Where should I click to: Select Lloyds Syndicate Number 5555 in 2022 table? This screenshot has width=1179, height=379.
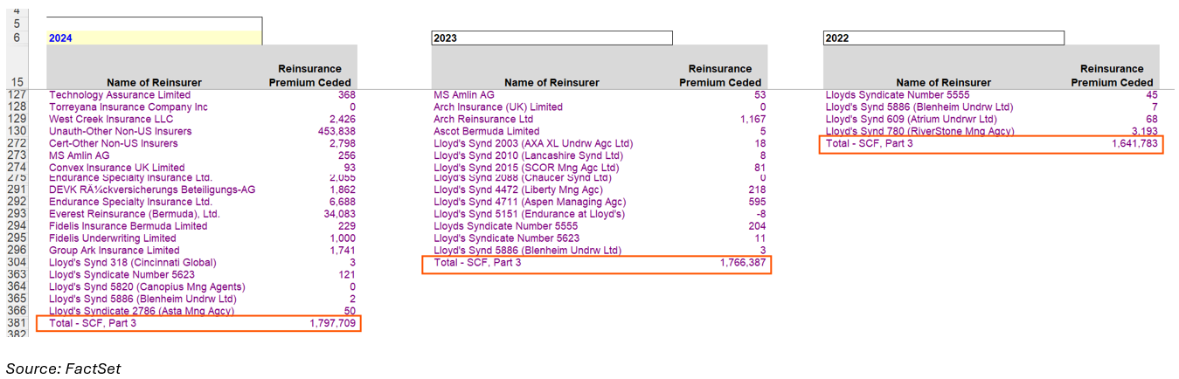[898, 94]
